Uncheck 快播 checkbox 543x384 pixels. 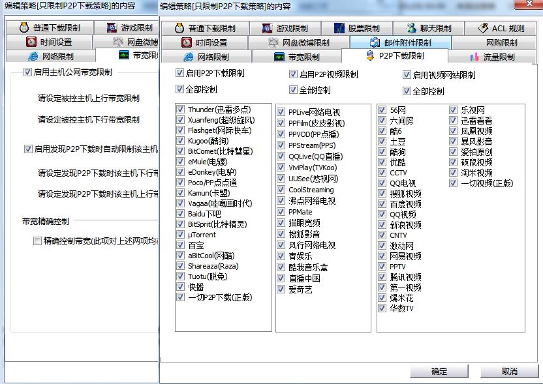pyautogui.click(x=180, y=286)
